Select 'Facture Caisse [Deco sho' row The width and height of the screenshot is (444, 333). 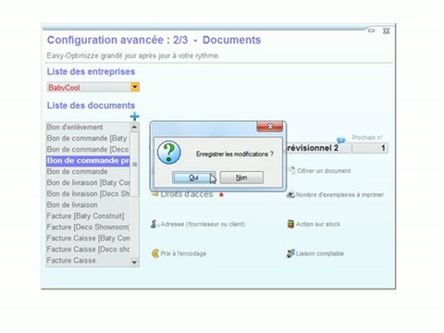click(88, 249)
